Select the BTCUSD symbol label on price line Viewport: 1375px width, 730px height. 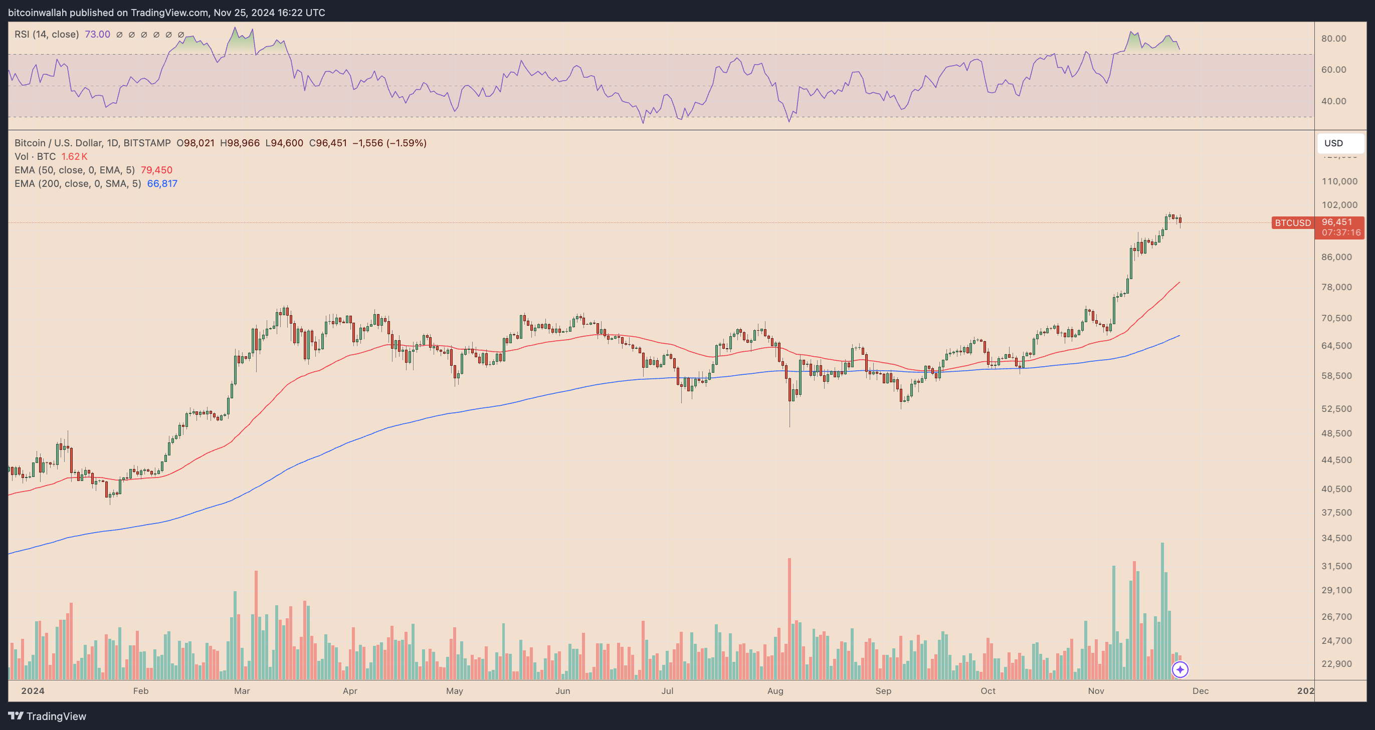pyautogui.click(x=1293, y=222)
